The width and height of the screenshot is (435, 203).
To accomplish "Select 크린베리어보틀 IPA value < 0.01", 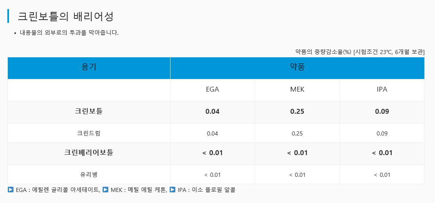I will tap(382, 153).
